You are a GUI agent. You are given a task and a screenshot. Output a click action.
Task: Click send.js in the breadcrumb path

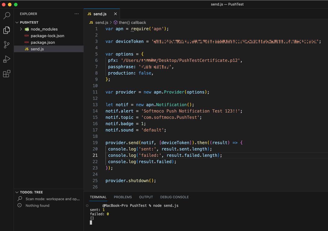point(101,23)
